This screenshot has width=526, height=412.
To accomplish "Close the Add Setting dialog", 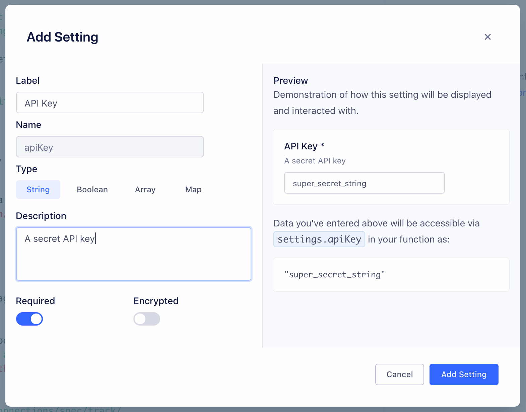I will coord(487,37).
